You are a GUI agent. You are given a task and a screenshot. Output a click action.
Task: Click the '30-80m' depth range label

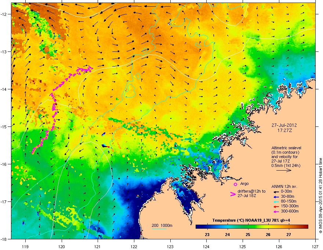pos(287,197)
